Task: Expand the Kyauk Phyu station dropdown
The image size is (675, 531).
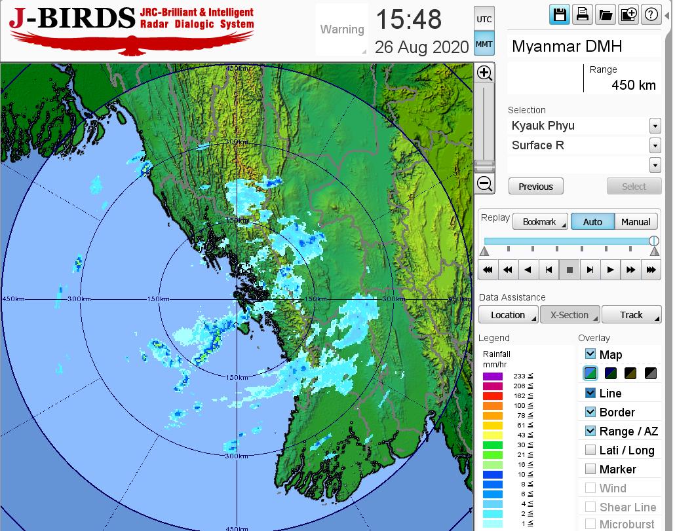Action: (x=655, y=126)
